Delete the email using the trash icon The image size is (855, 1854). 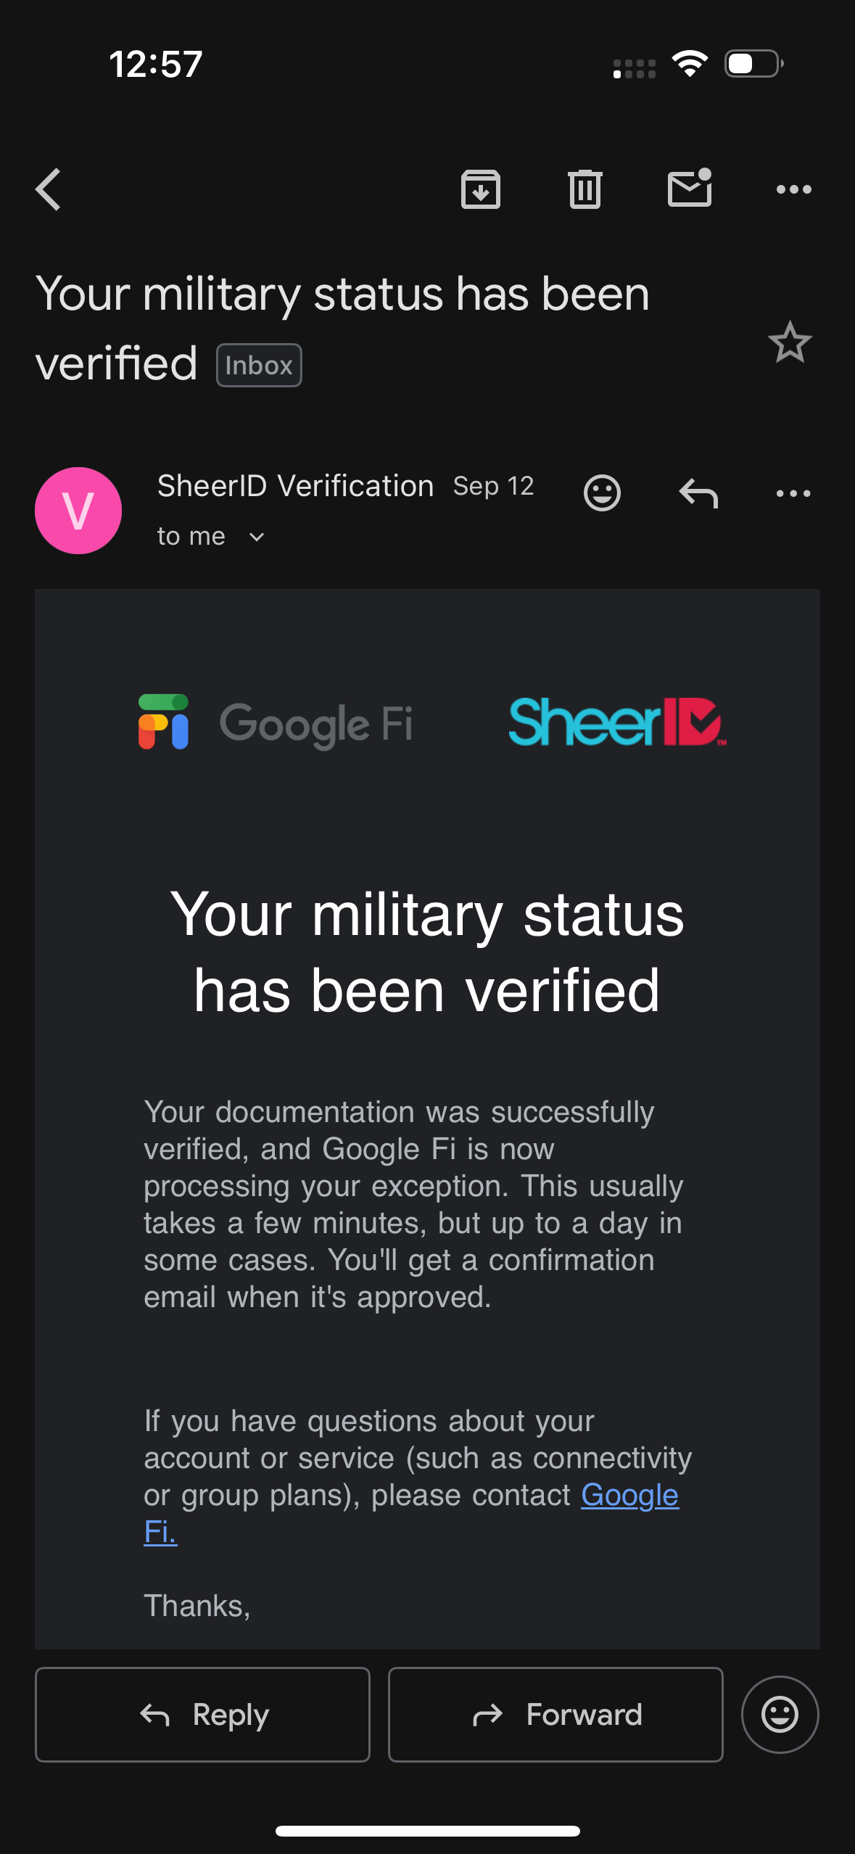[585, 190]
